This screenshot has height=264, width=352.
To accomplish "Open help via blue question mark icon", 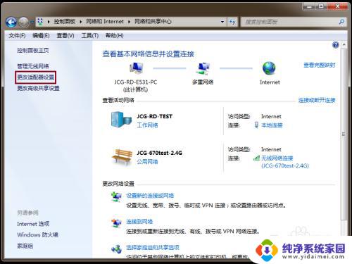I will pyautogui.click(x=336, y=44).
